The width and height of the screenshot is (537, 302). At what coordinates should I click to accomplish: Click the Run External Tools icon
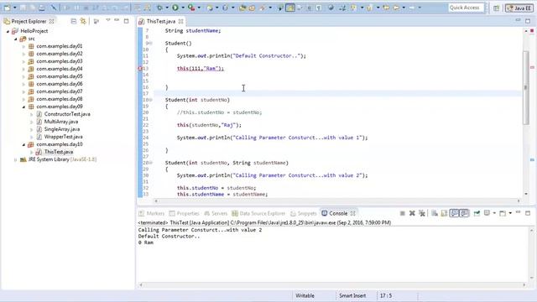tap(191, 8)
